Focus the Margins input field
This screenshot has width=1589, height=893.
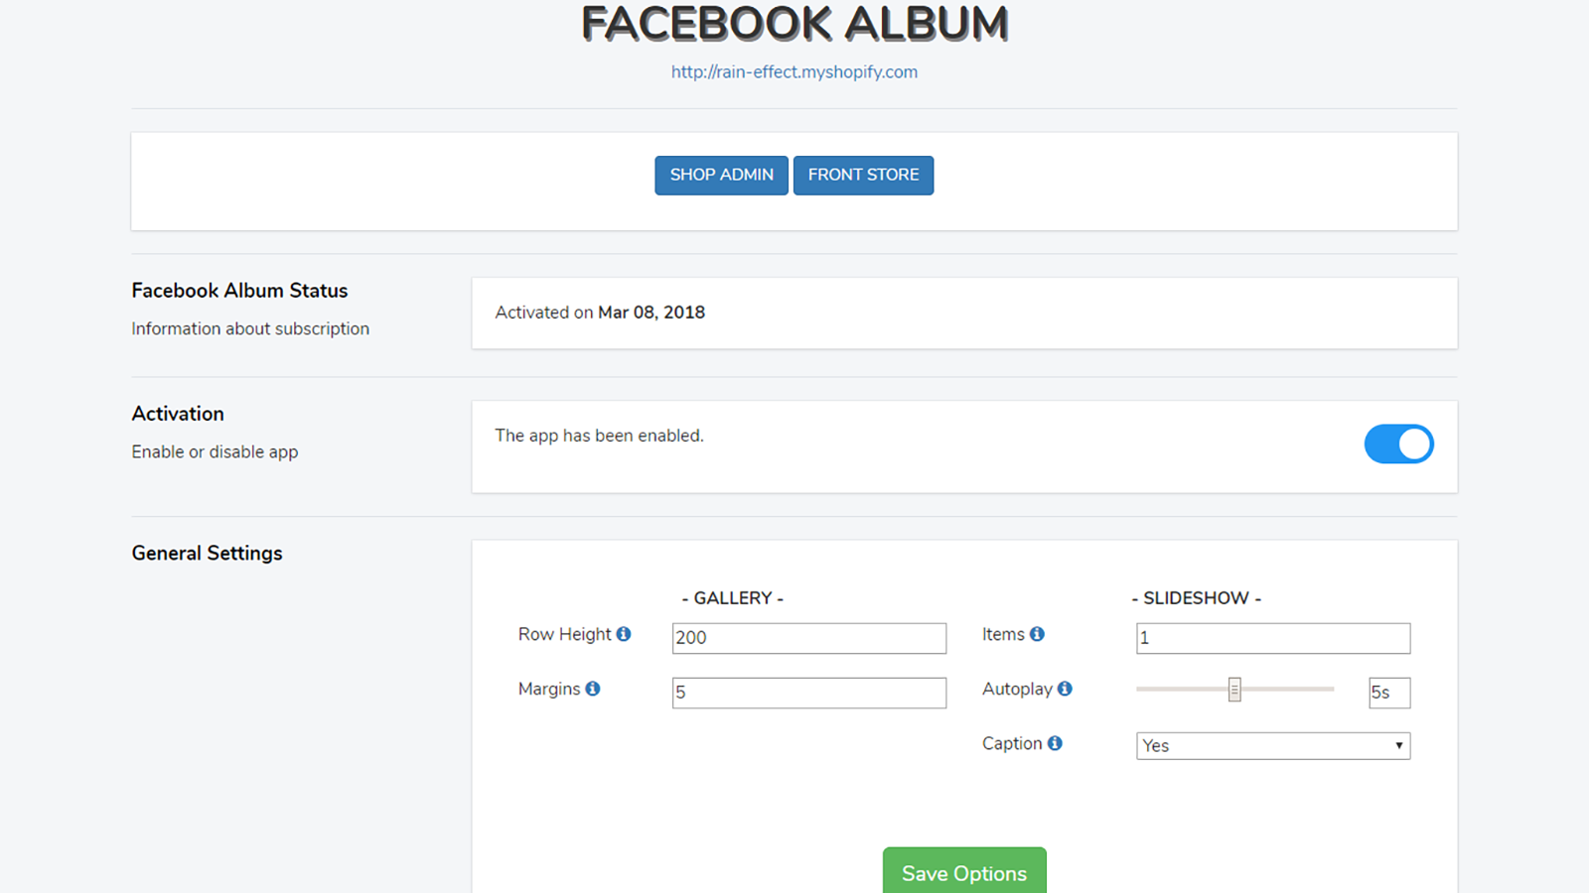click(x=808, y=693)
